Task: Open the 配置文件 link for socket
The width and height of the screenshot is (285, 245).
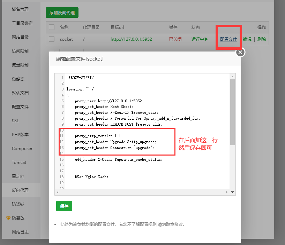Action: [x=228, y=39]
